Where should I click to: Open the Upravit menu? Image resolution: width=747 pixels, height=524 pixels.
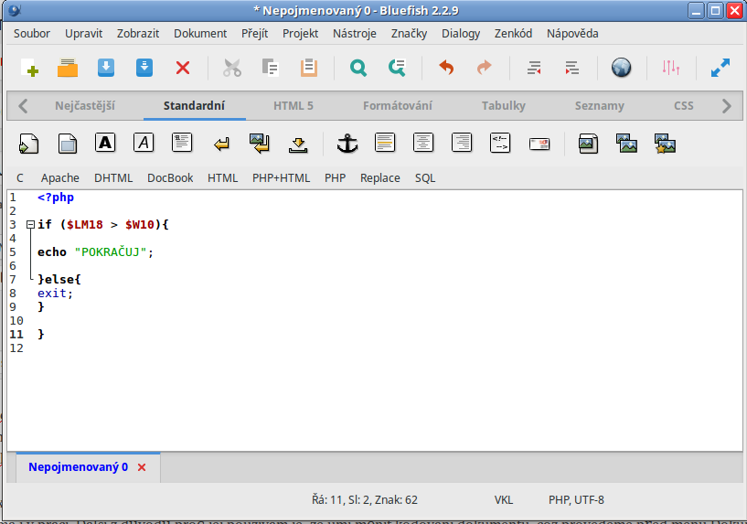(x=84, y=33)
